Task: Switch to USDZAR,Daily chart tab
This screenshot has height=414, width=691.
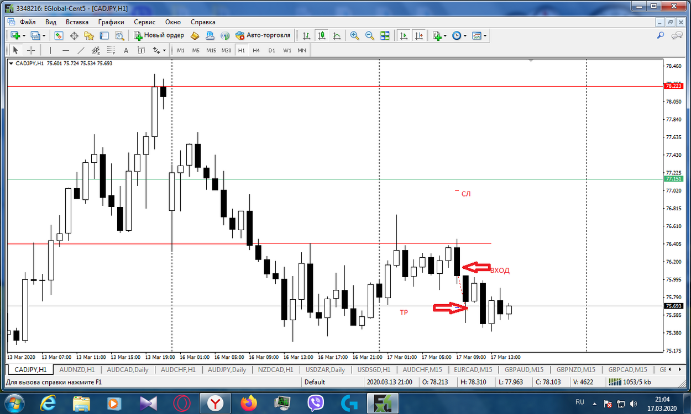Action: click(x=325, y=369)
